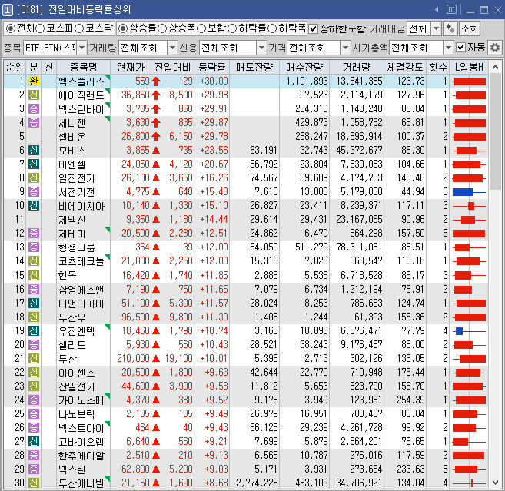
Task: Sort by 현재가 column header
Action: (x=131, y=67)
